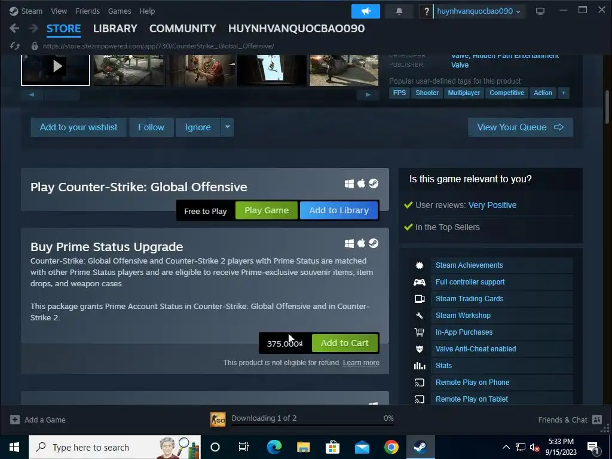Open the View menu

point(59,11)
